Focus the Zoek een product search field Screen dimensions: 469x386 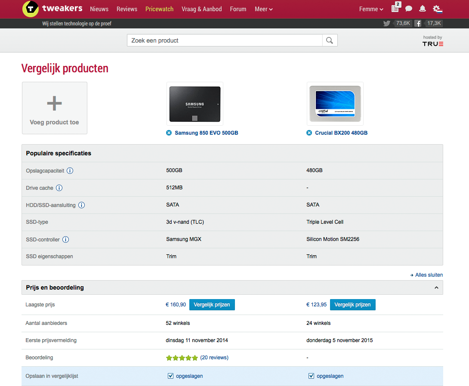tap(225, 40)
